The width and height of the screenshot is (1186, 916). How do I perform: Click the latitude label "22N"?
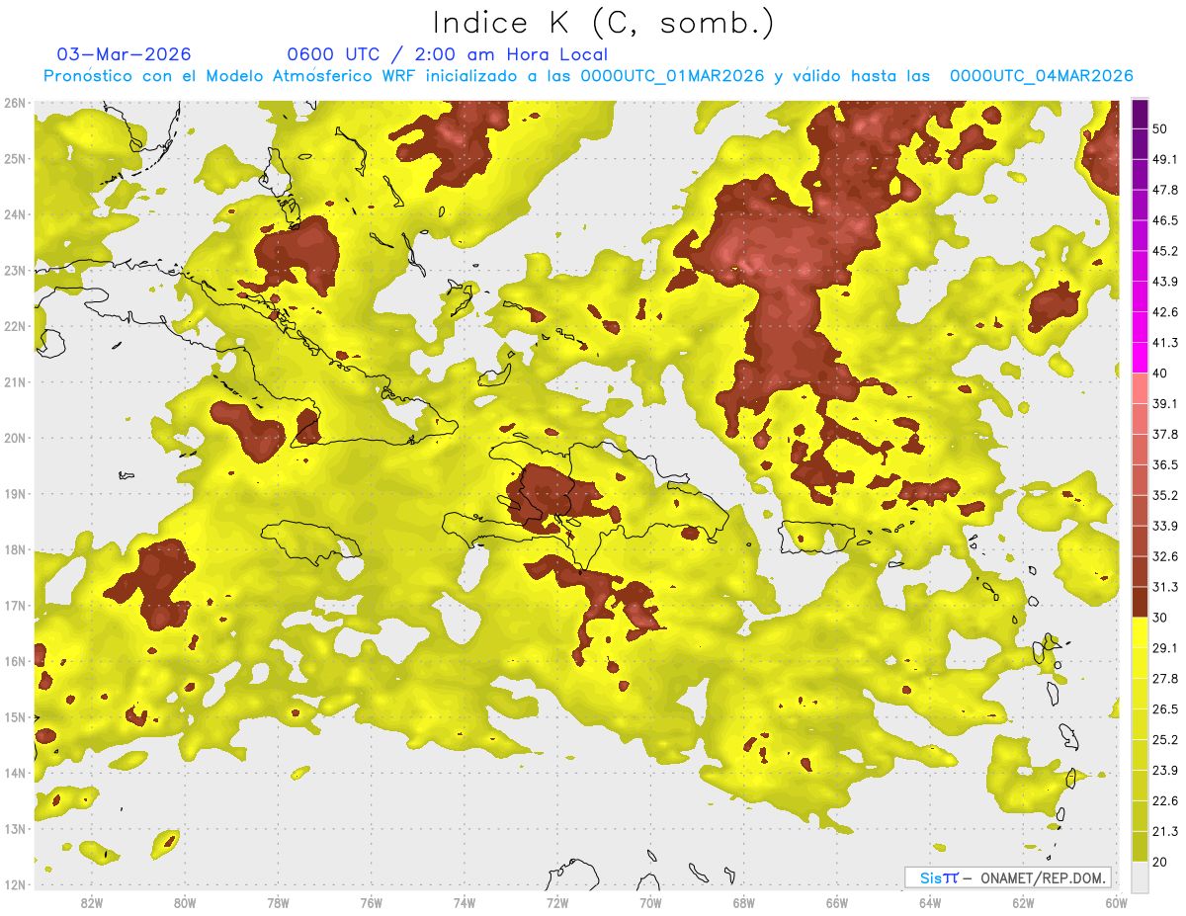tap(15, 326)
